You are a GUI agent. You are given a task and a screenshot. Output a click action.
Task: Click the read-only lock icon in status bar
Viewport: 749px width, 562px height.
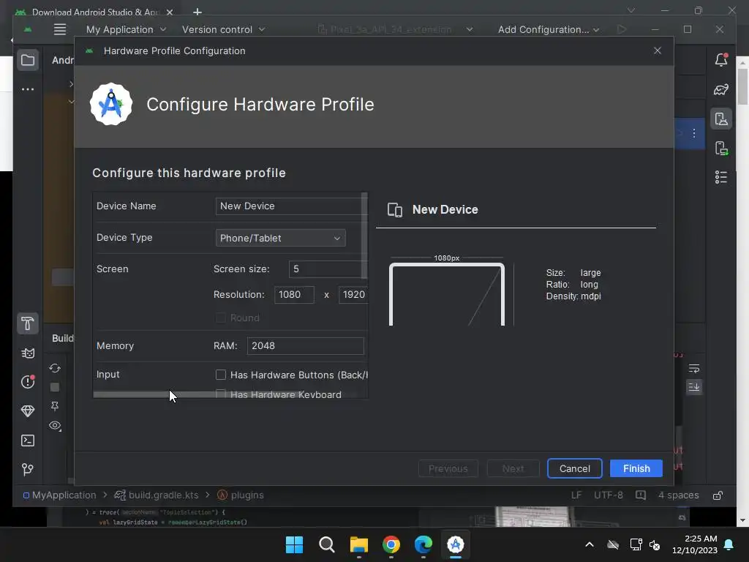point(718,495)
